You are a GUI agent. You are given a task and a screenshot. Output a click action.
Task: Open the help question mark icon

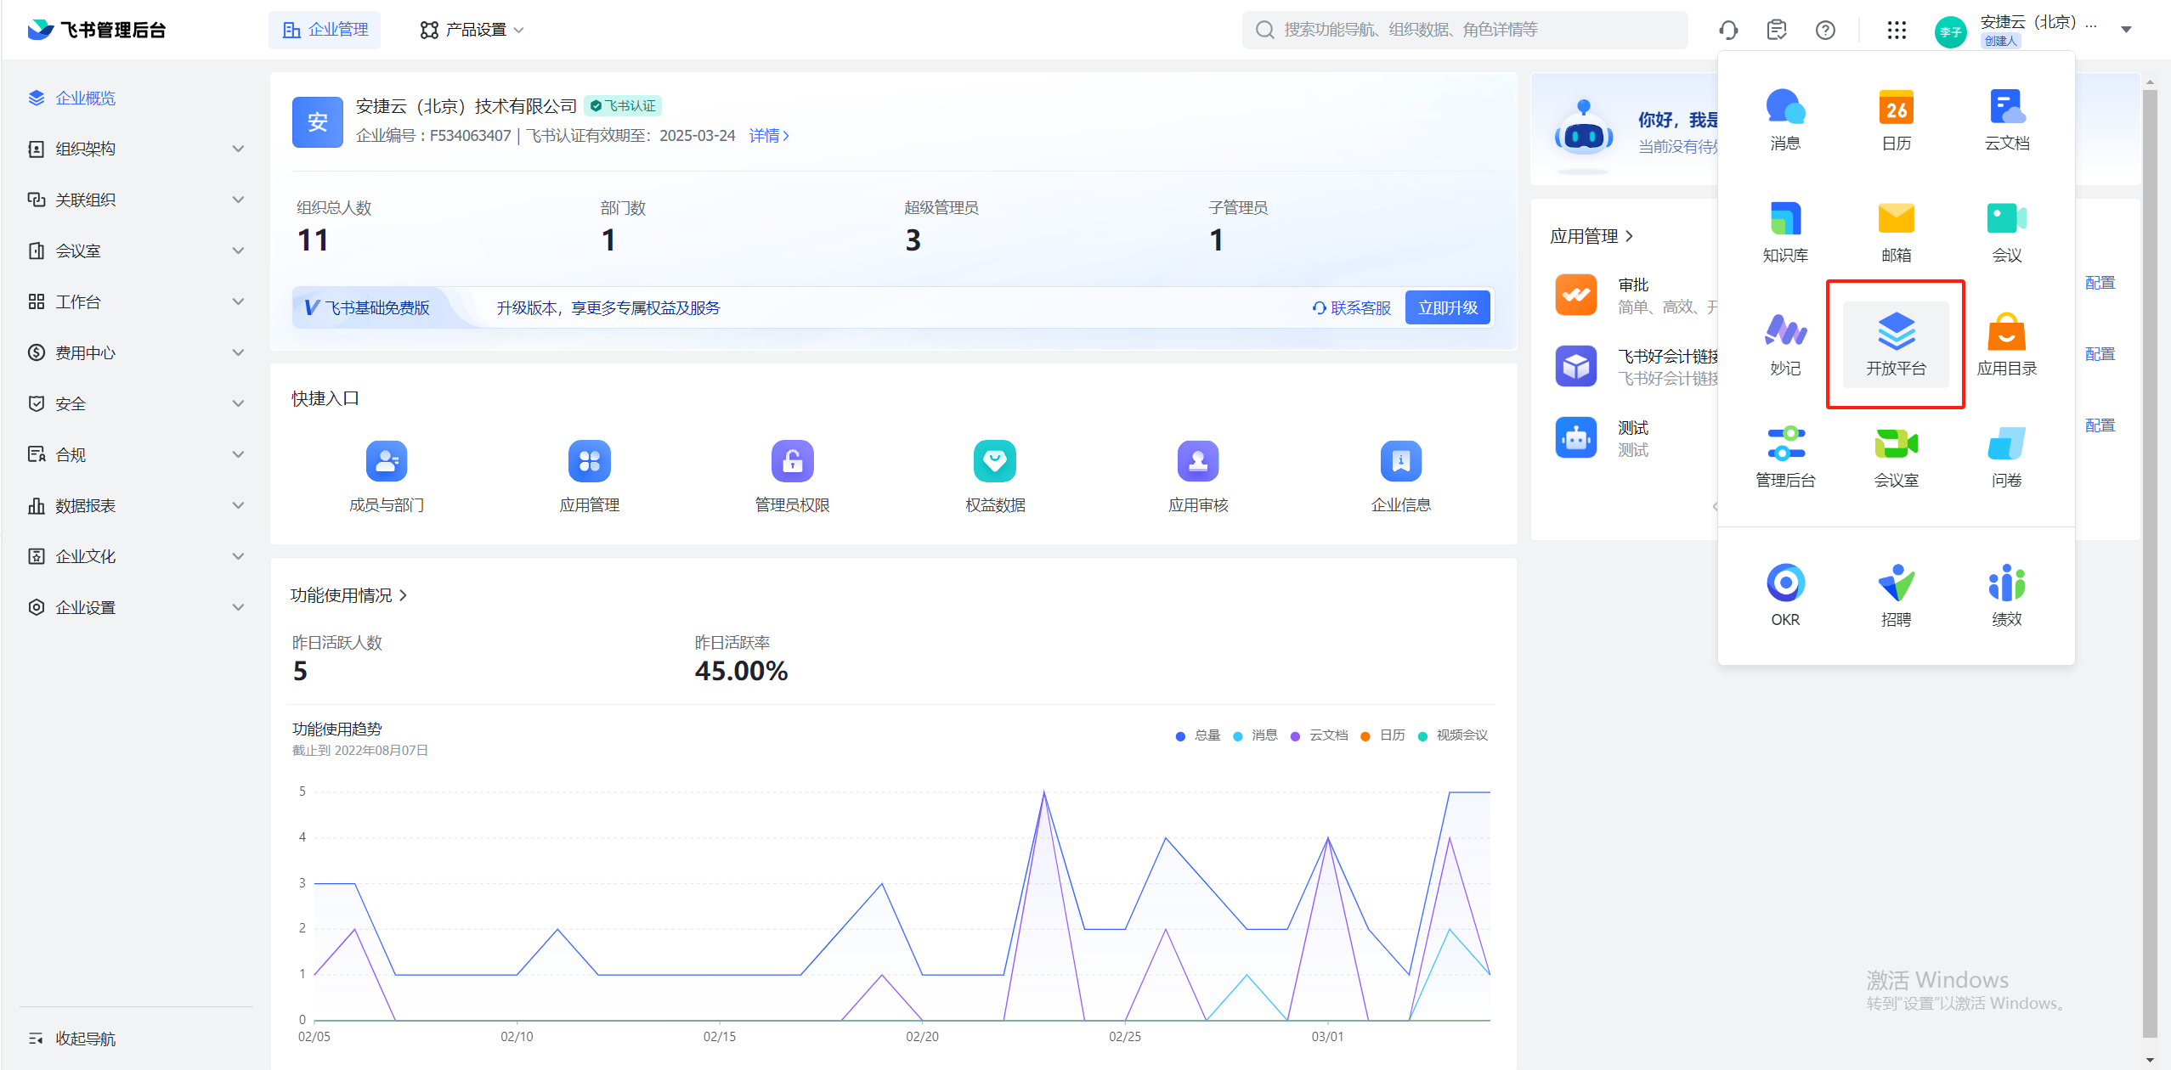coord(1825,31)
